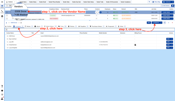
Task: Click the circular target icon above the avatar
Action: (x=2, y=94)
